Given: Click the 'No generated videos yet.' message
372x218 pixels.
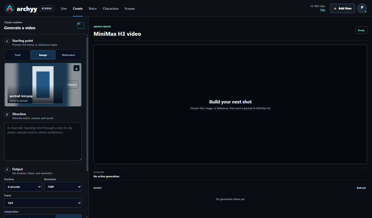Looking at the screenshot, I should pos(230,199).
